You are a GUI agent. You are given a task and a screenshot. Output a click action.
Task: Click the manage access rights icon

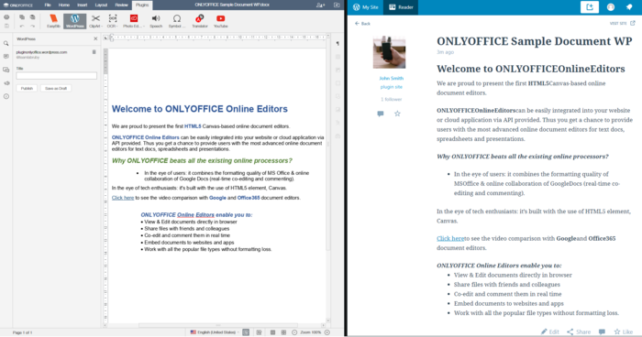coord(321,5)
